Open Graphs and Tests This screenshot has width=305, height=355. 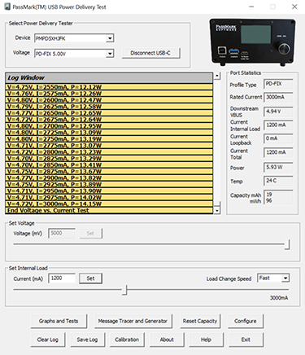click(x=59, y=321)
